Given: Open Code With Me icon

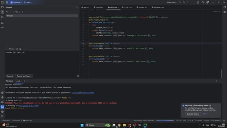Looking at the screenshot, I should point(198,2).
